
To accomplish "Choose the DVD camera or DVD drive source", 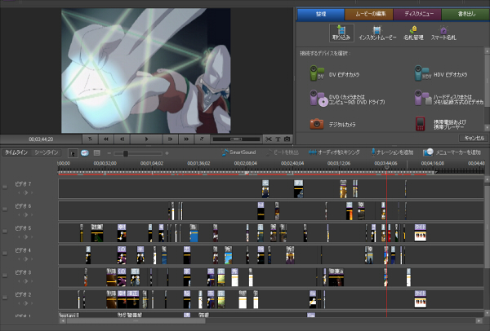I will (x=347, y=99).
